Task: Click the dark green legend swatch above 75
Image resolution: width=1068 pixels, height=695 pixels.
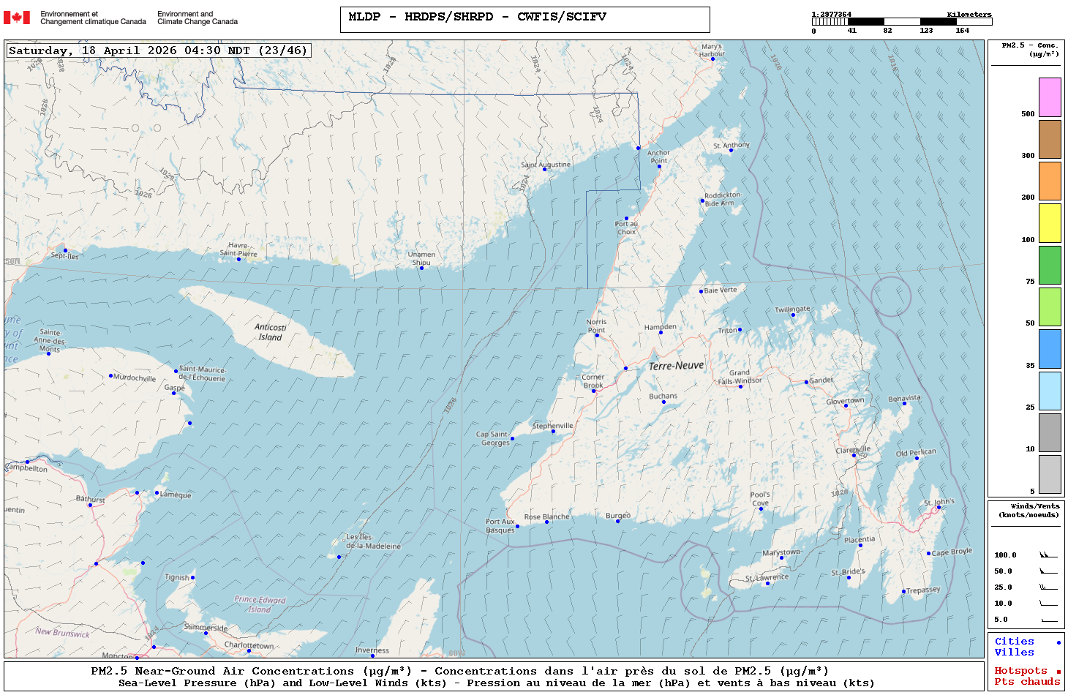Action: [x=1050, y=265]
